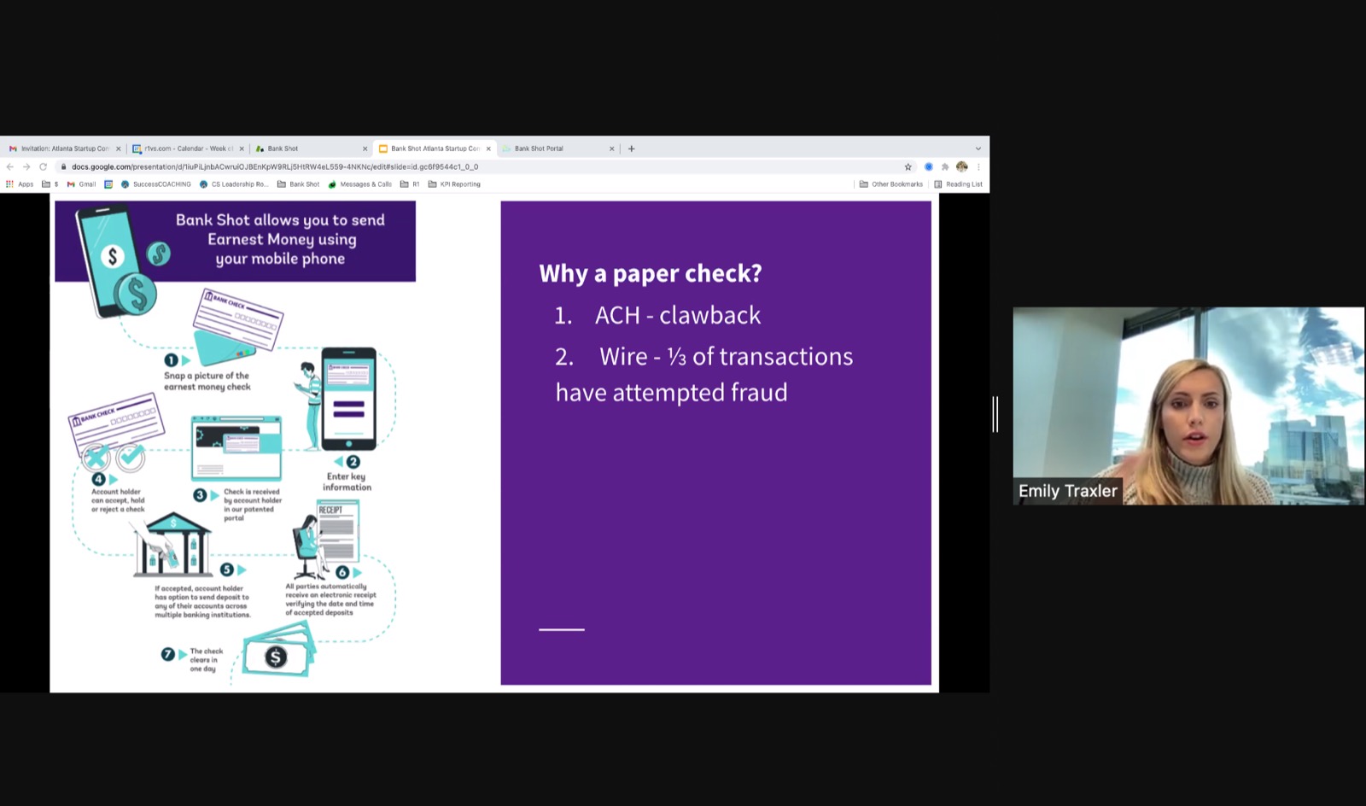This screenshot has height=806, width=1366.
Task: Click the Bank Shot infographic banner title
Action: point(280,239)
